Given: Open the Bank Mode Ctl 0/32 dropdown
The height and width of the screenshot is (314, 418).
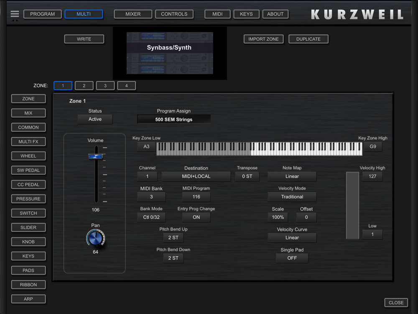Looking at the screenshot, I should 151,217.
